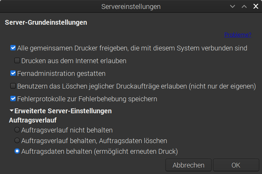Click the 'Servereinstellungen' title bar text
The width and height of the screenshot is (262, 174).
[131, 7]
